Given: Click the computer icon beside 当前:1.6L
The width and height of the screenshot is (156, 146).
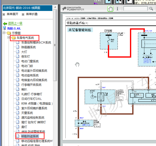Looking at the screenshot, I should (4, 28).
